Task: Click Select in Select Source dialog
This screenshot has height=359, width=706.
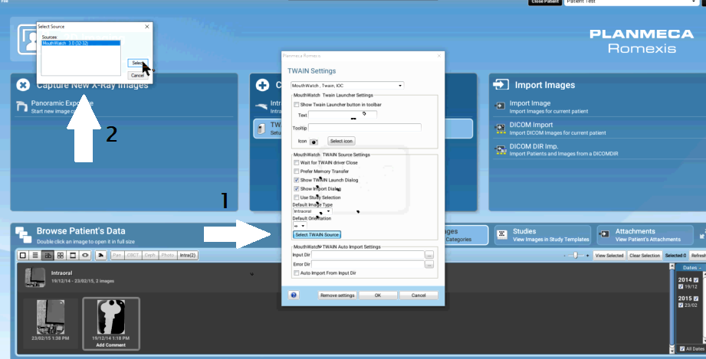Action: [137, 63]
